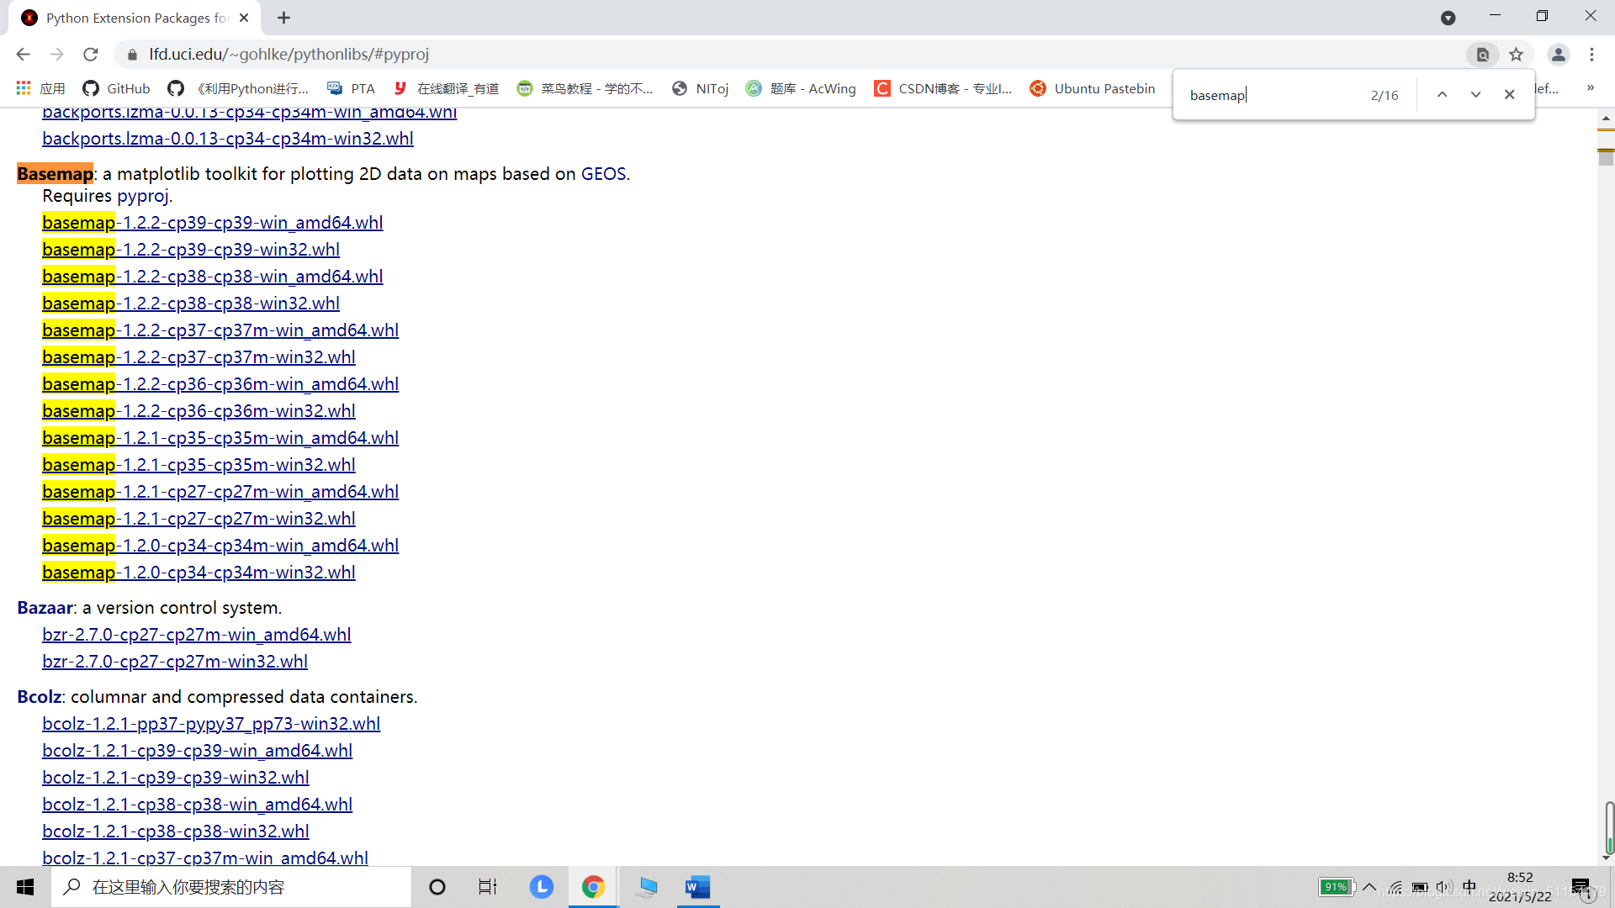The image size is (1615, 908).
Task: Show hidden system tray icons
Action: [1369, 887]
